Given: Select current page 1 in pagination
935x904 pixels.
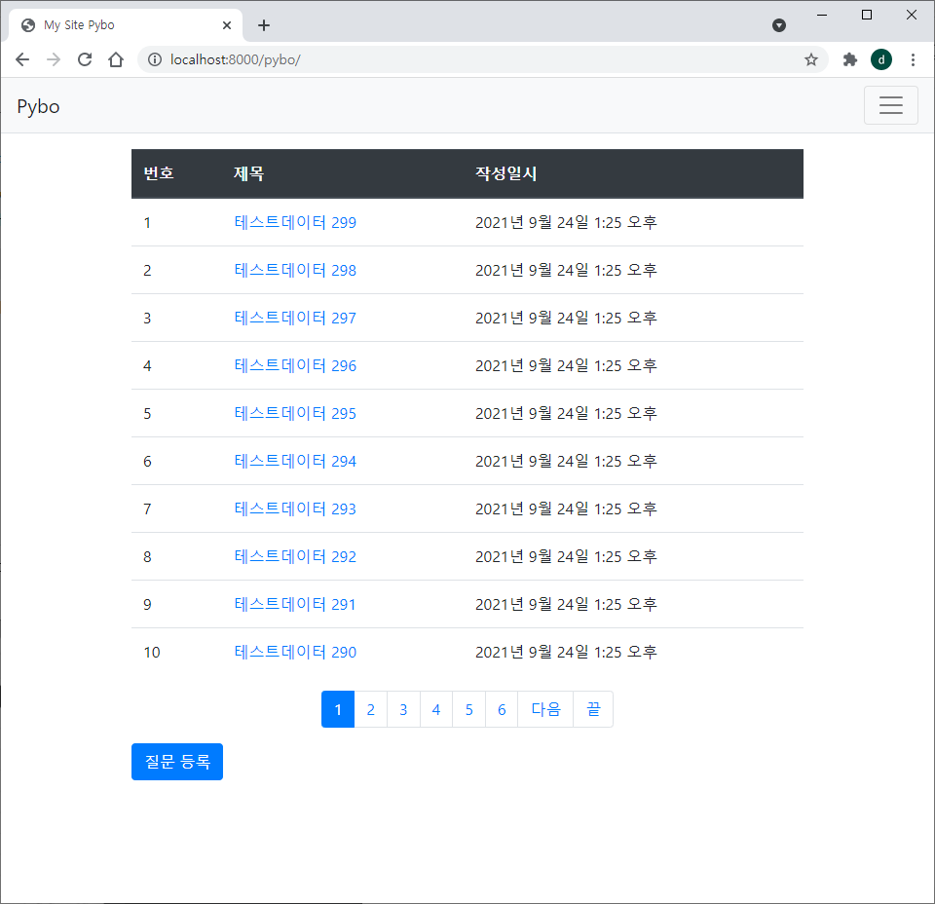Looking at the screenshot, I should click(338, 709).
